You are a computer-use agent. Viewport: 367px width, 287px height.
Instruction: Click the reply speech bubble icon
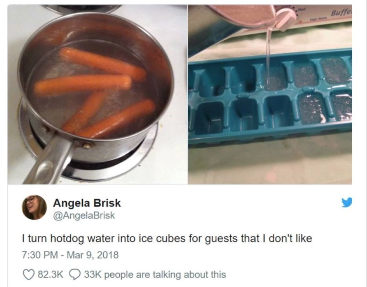(75, 274)
